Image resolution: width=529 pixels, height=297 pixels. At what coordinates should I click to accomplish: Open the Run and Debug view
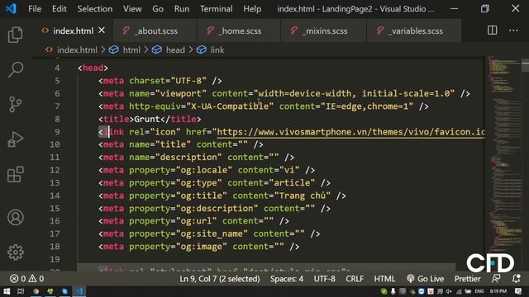click(x=15, y=139)
